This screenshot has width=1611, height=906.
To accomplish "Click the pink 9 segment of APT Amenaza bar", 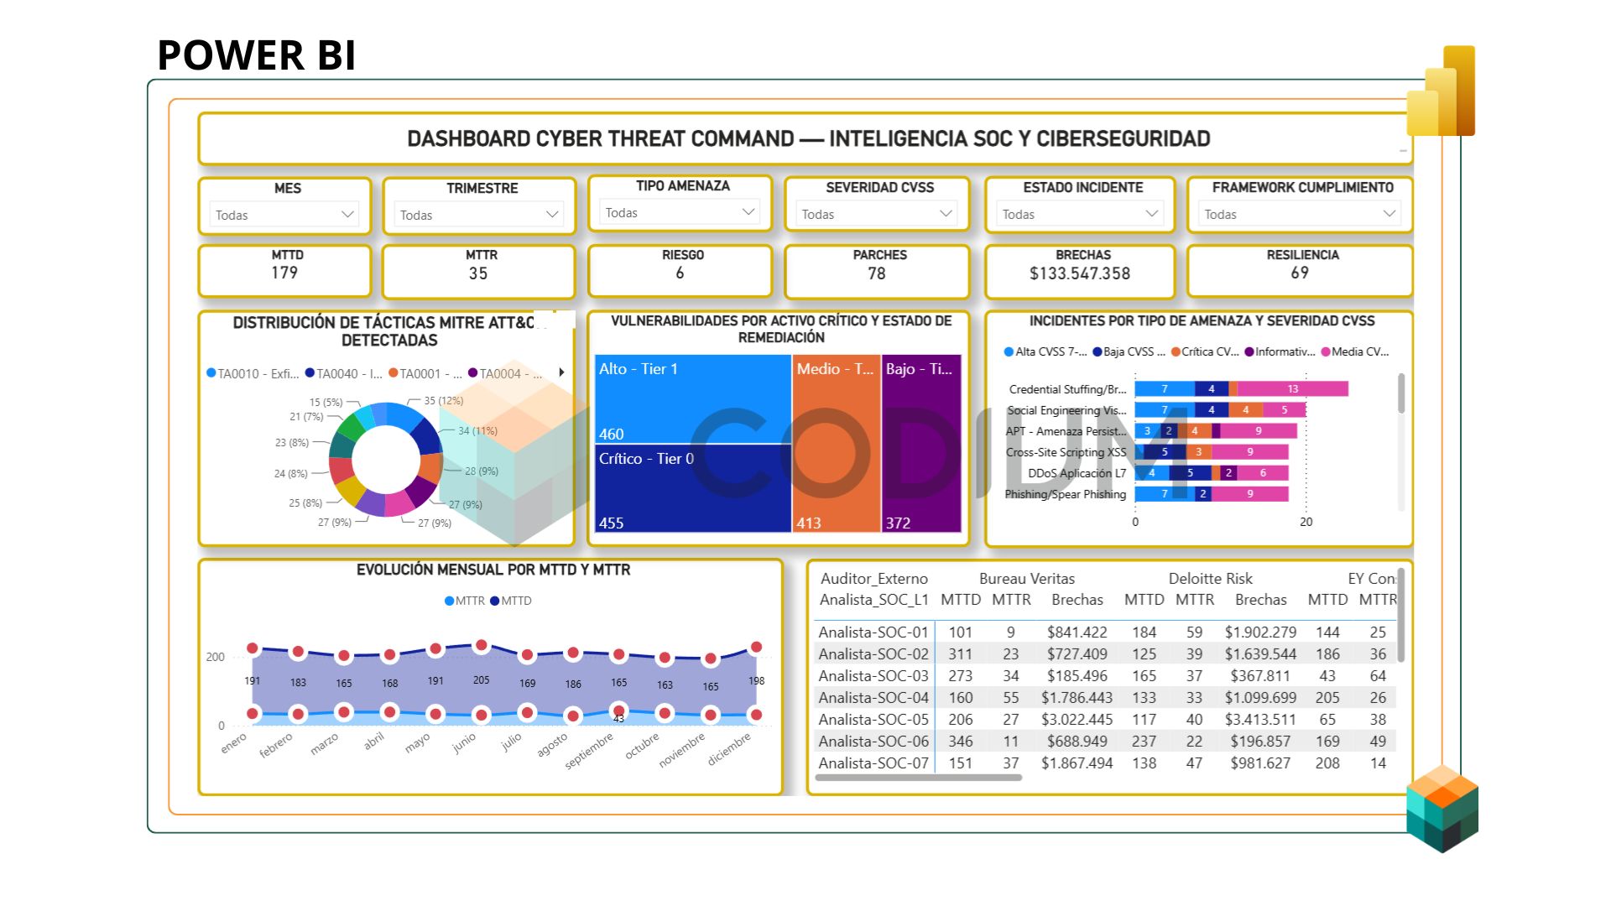I will tap(1259, 430).
